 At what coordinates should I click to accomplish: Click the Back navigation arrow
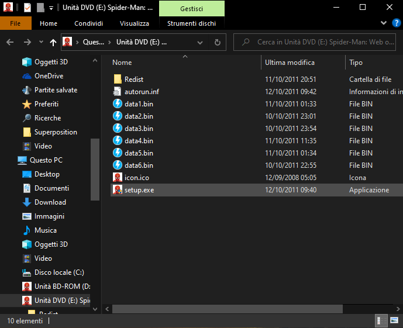10,42
